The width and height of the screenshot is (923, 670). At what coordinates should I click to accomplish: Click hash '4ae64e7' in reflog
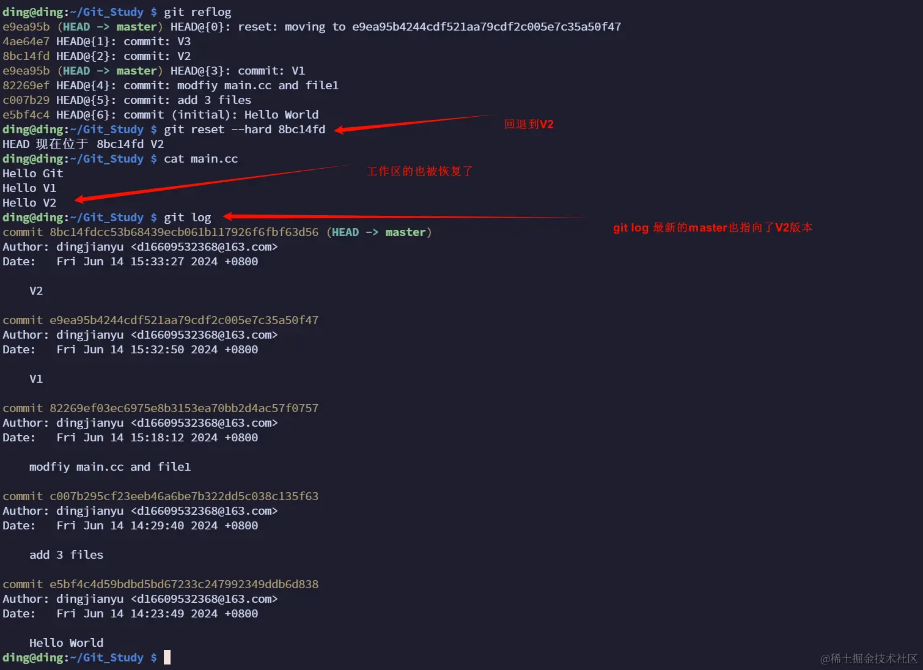point(26,42)
